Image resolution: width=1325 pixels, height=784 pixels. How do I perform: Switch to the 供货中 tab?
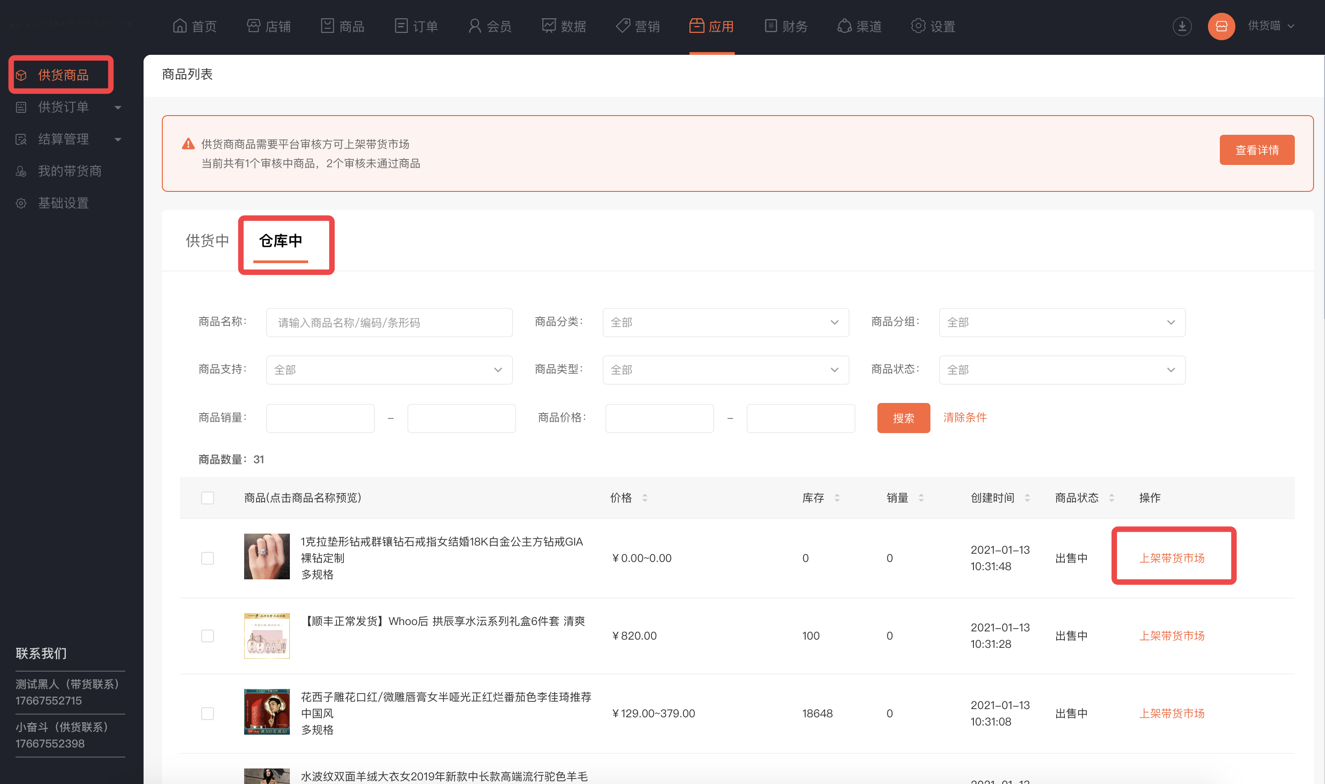tap(207, 241)
